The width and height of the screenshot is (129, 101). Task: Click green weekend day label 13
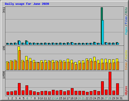pyautogui.click(x=53, y=98)
